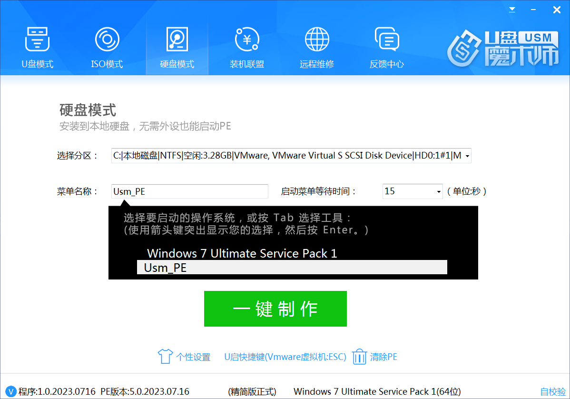Click the 个性设置 gift-box icon
570x399 pixels.
164,356
